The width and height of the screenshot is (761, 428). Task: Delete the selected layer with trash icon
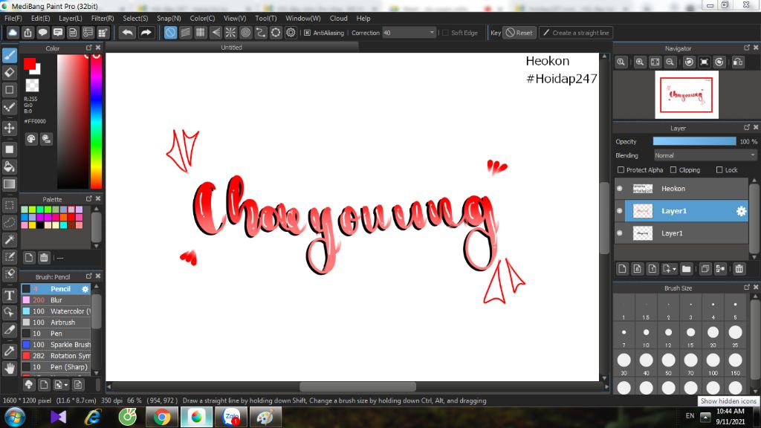739,269
